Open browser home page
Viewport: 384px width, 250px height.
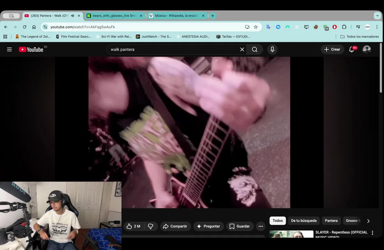coord(34,27)
